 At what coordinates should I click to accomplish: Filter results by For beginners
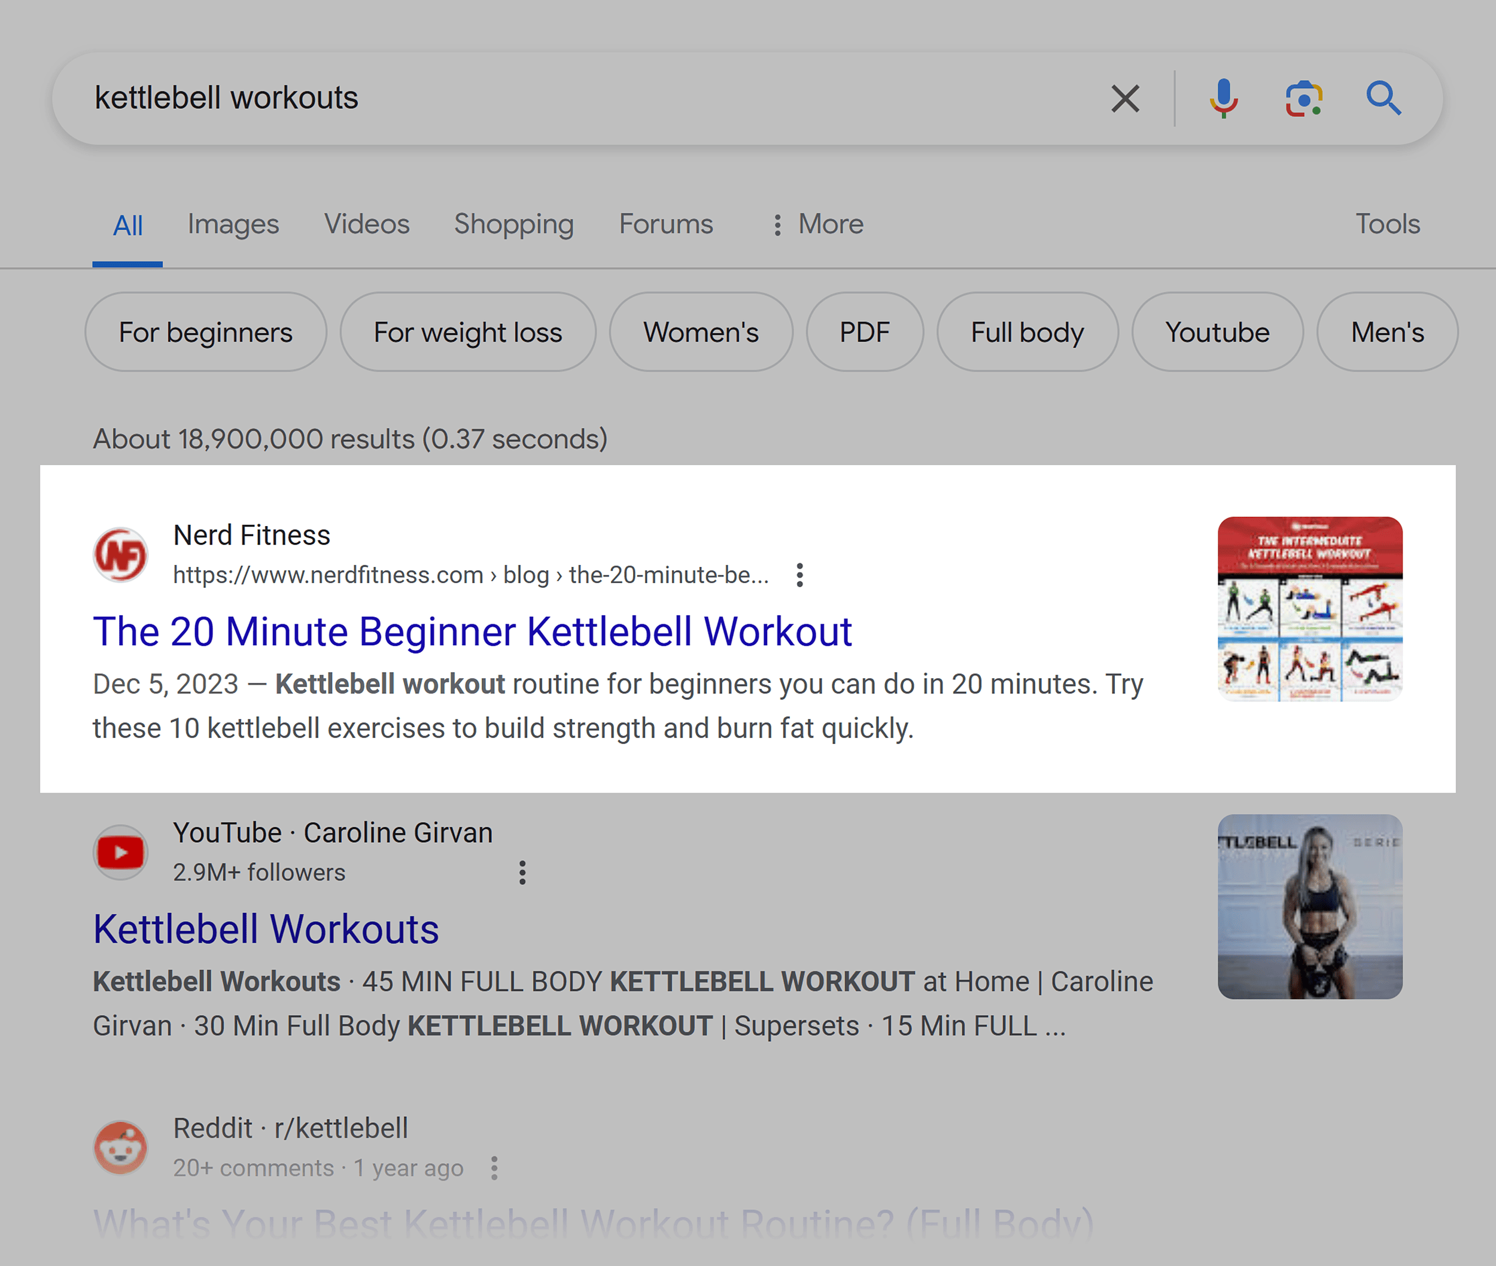tap(205, 332)
